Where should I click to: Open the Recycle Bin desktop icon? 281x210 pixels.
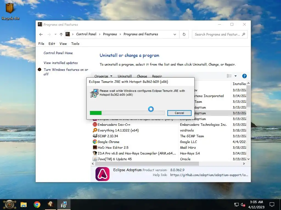pos(10,11)
